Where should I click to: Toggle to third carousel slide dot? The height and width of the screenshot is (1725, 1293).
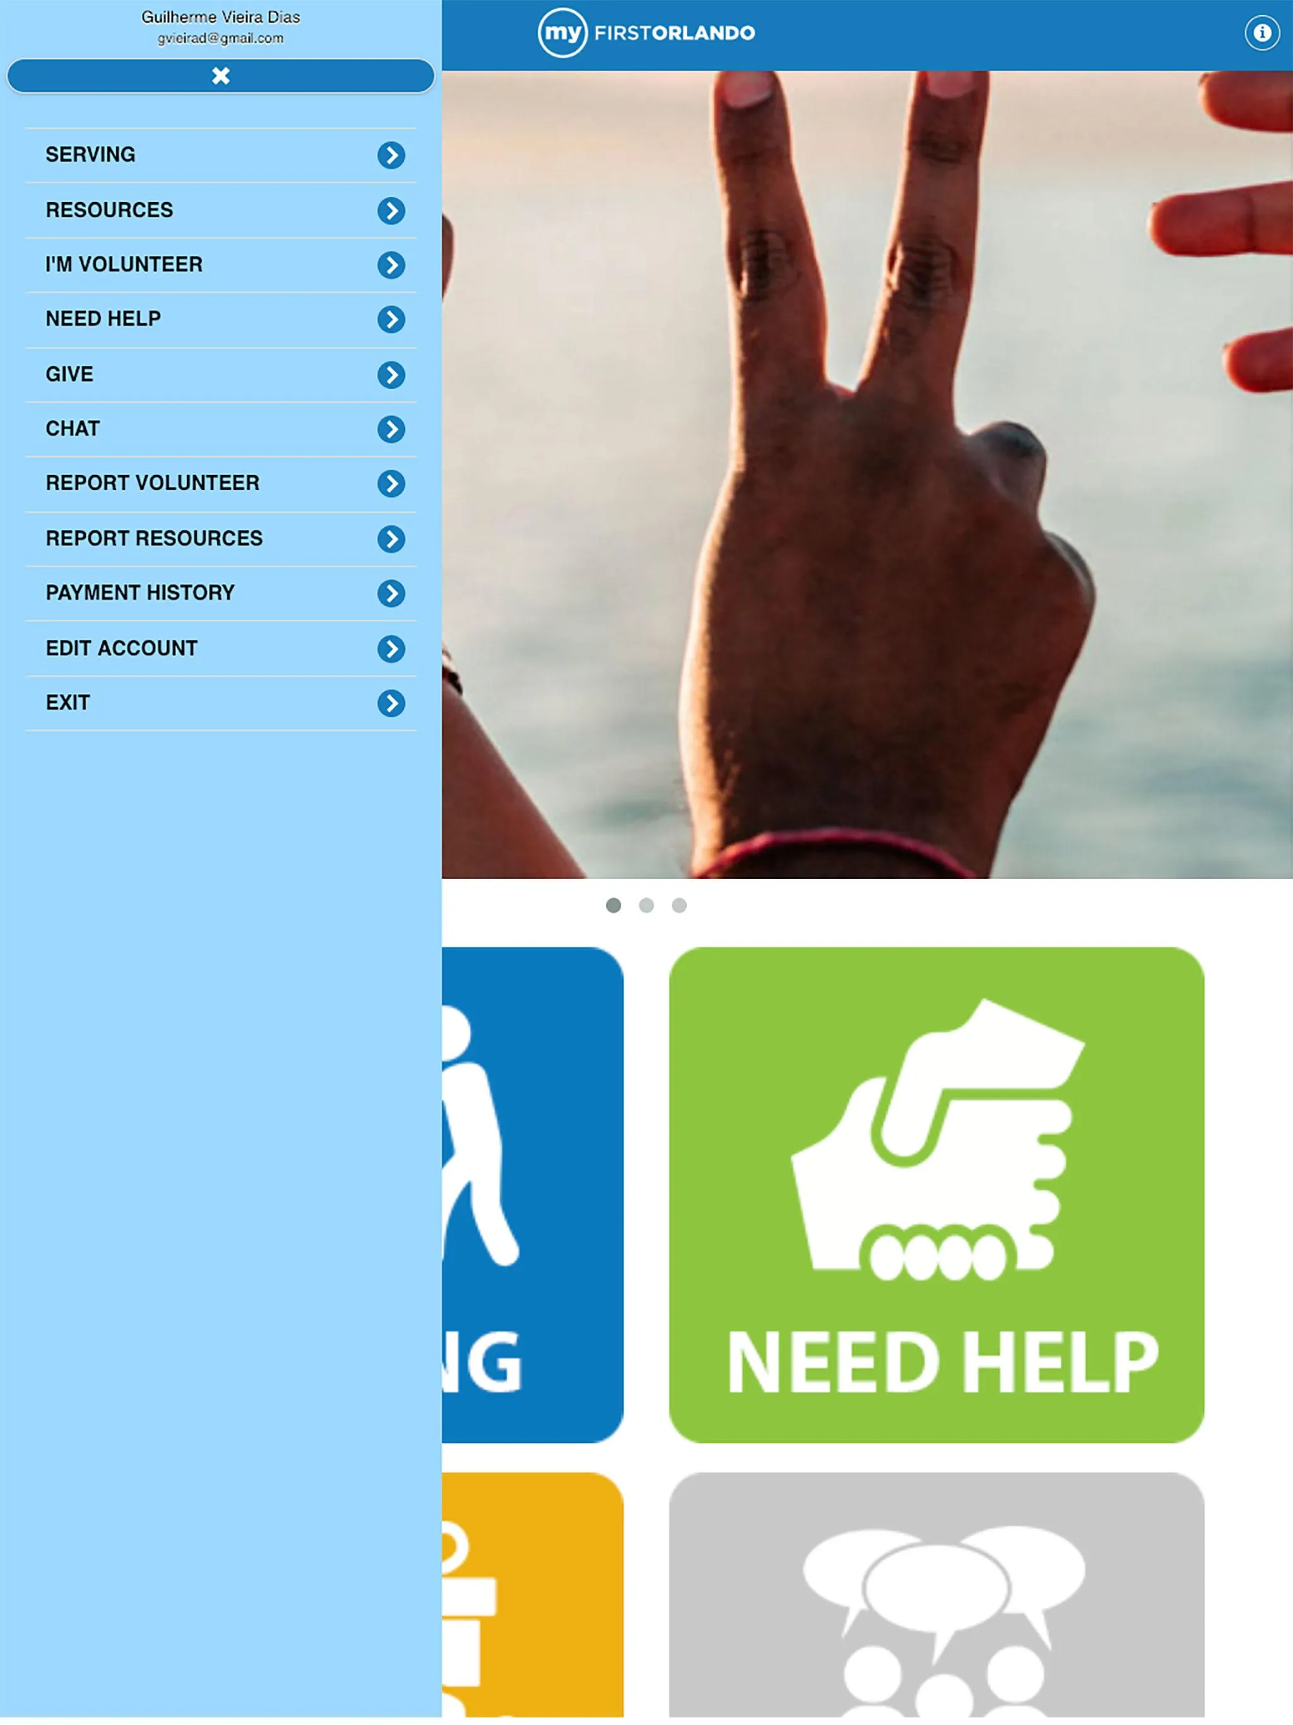tap(679, 905)
